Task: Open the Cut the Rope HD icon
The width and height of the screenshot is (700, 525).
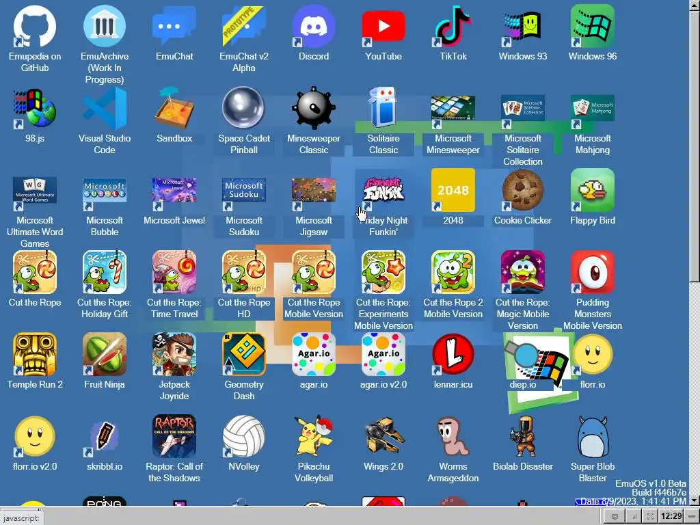Action: point(244,272)
